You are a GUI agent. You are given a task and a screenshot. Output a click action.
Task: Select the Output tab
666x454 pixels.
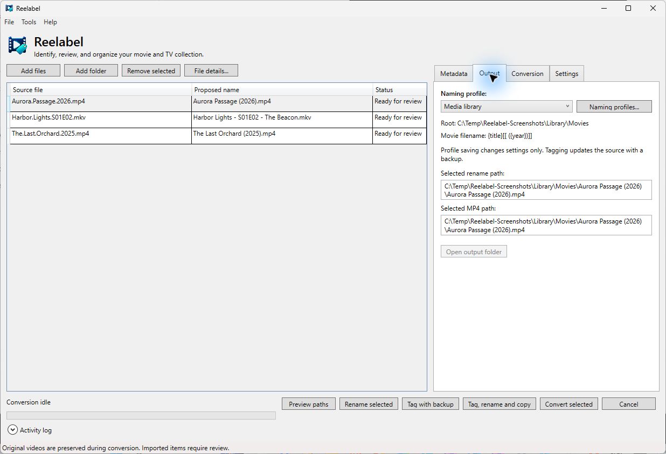click(489, 73)
